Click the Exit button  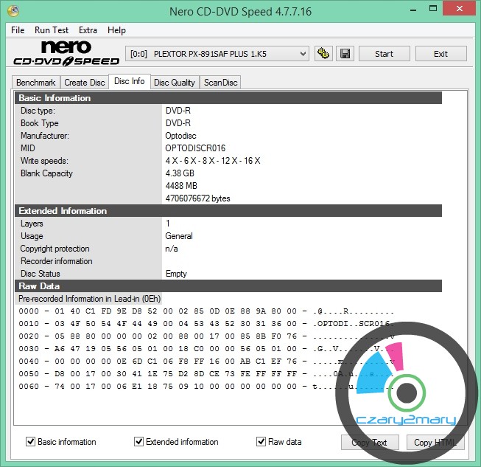tap(440, 53)
